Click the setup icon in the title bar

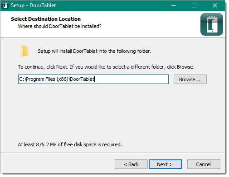[5, 5]
